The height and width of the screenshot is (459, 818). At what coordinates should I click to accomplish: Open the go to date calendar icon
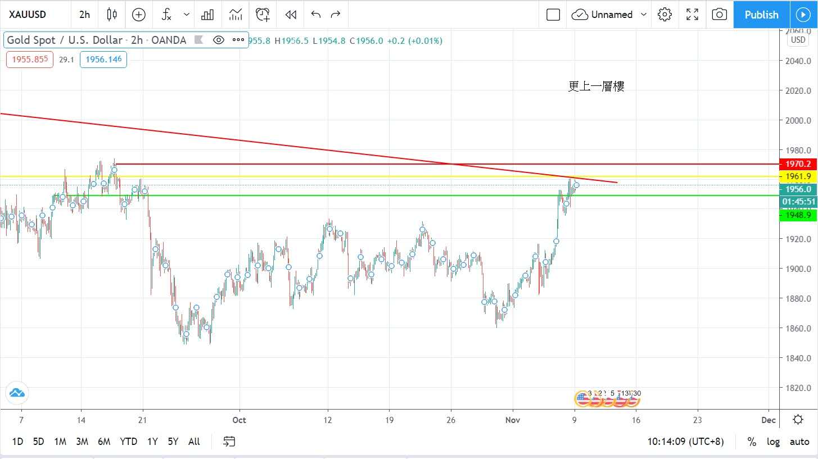(x=229, y=442)
